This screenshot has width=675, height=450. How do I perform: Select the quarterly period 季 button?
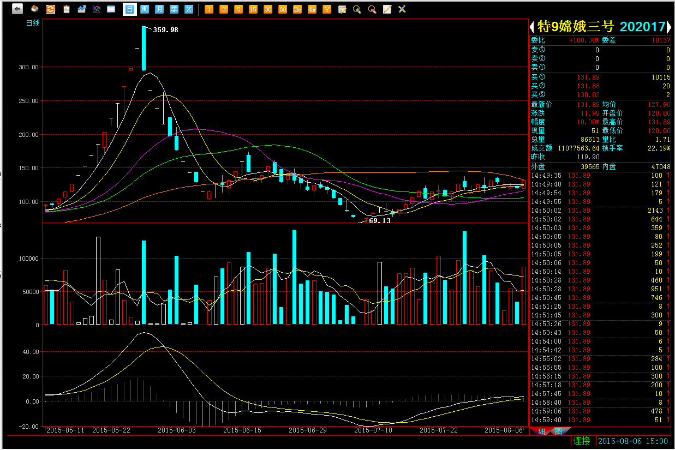174,9
